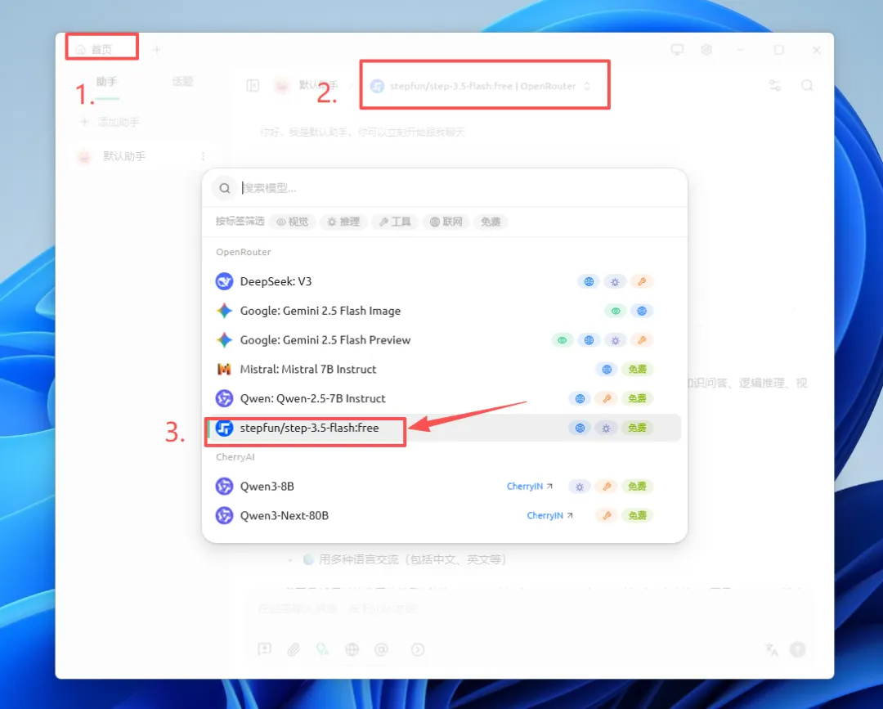
Task: Click the message input box
Action: click(529, 608)
